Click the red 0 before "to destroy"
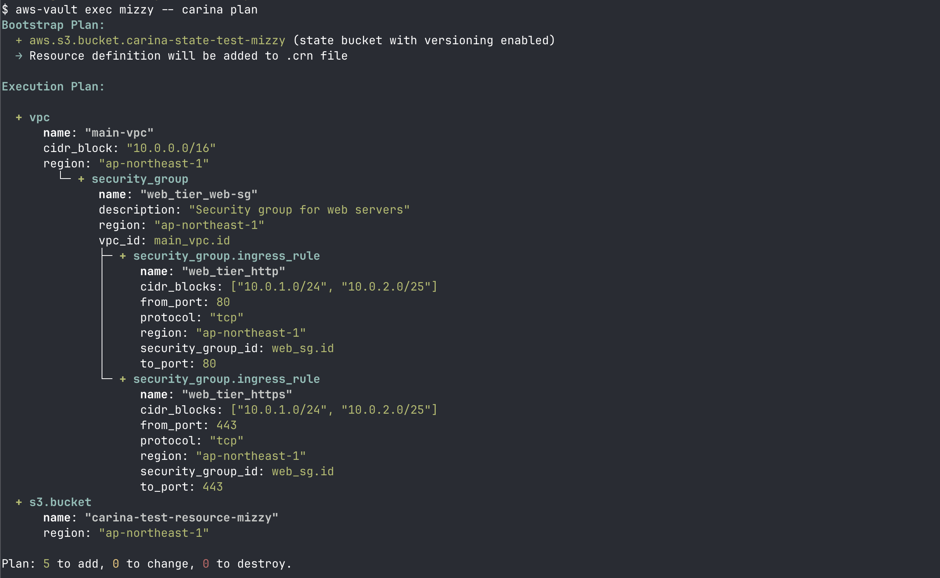The height and width of the screenshot is (578, 940). coord(206,564)
